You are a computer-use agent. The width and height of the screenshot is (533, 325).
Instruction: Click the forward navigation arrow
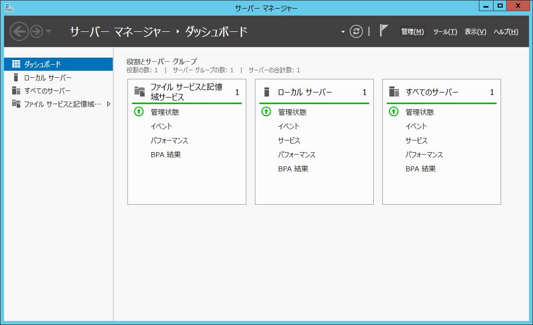click(36, 32)
